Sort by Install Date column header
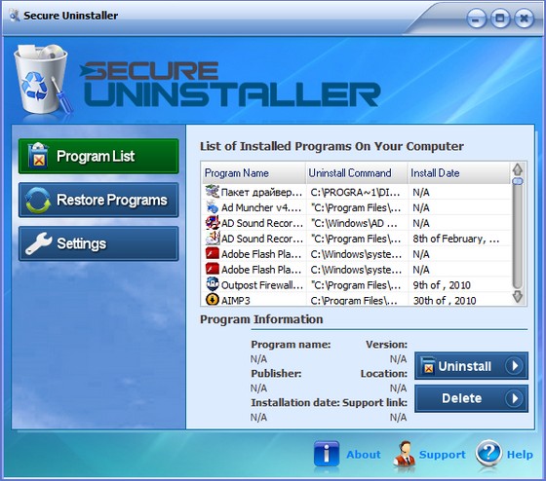 tap(459, 173)
